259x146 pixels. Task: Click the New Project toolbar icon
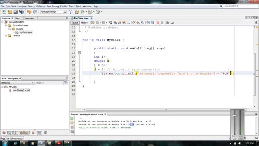coord(10,12)
